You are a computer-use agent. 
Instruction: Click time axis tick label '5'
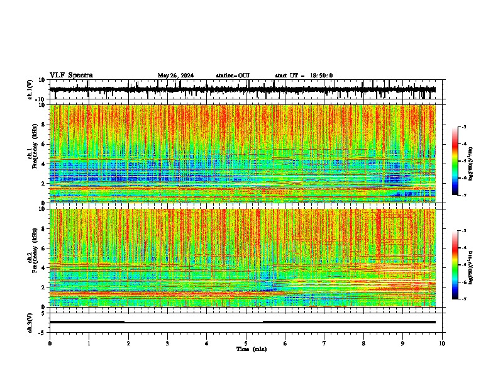pos(246,343)
